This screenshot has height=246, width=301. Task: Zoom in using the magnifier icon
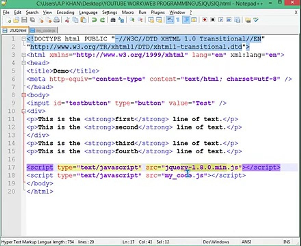[x=132, y=20]
